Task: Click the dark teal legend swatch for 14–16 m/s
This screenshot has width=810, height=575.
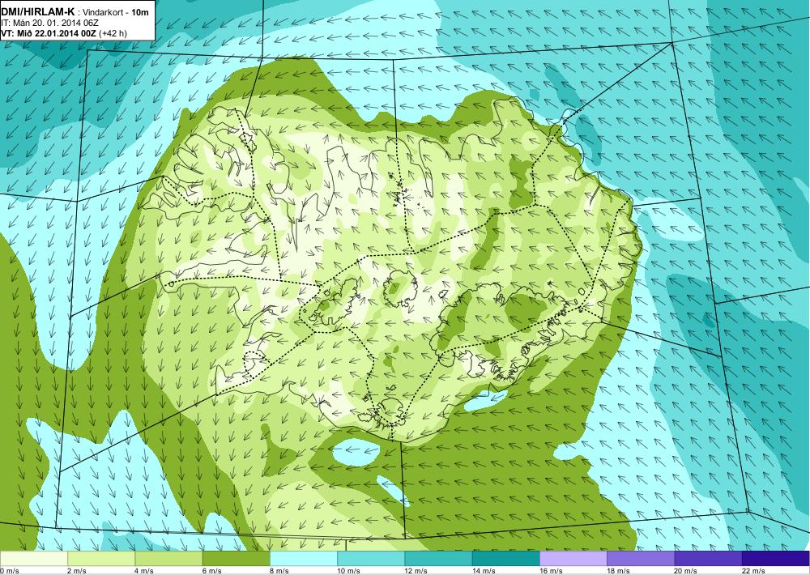Action: (x=506, y=558)
